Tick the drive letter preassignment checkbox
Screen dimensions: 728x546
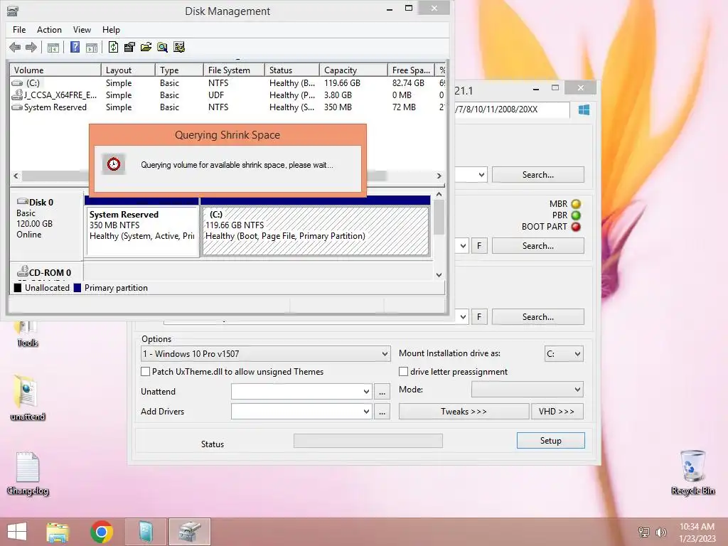click(x=404, y=371)
